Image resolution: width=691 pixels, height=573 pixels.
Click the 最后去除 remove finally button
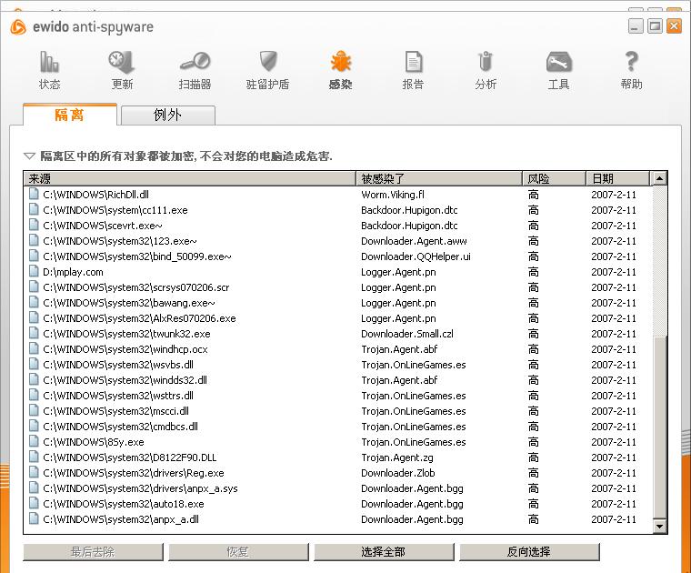tap(93, 552)
